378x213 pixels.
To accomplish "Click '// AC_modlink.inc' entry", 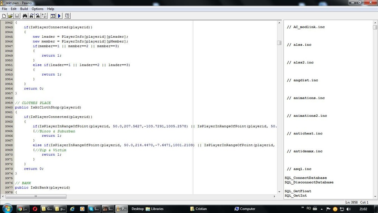I will [305, 27].
